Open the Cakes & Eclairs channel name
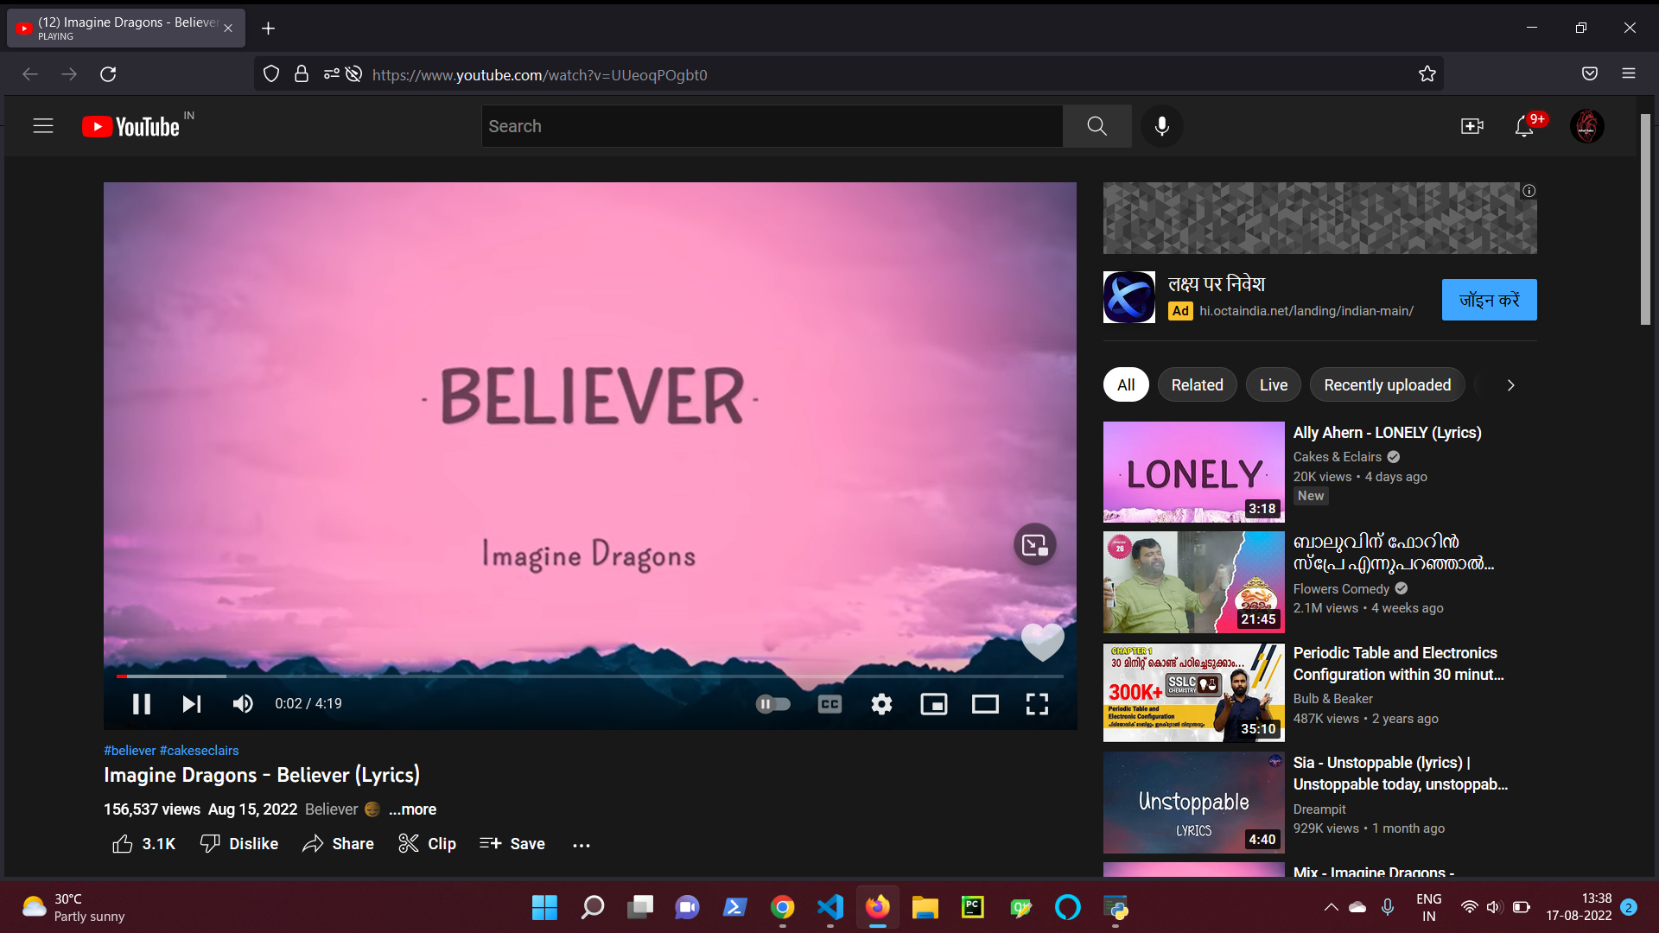This screenshot has width=1659, height=933. pos(1337,457)
